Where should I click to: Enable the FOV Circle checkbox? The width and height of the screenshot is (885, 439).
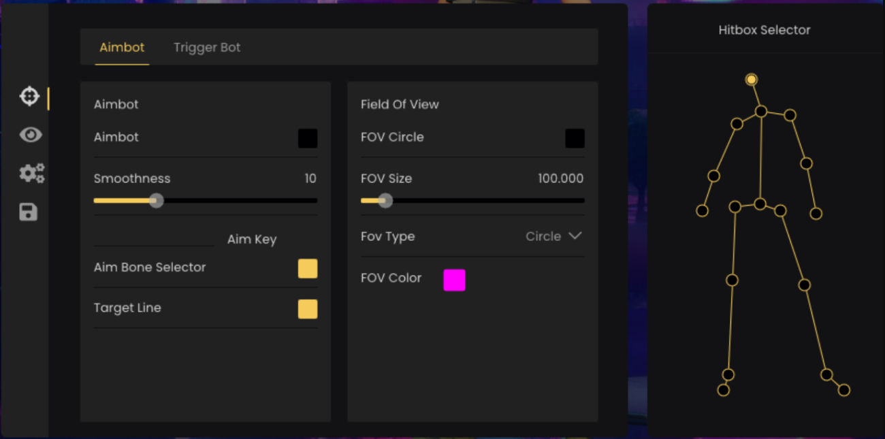click(575, 138)
